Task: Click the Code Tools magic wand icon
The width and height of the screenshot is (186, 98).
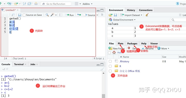Action: 52,15
